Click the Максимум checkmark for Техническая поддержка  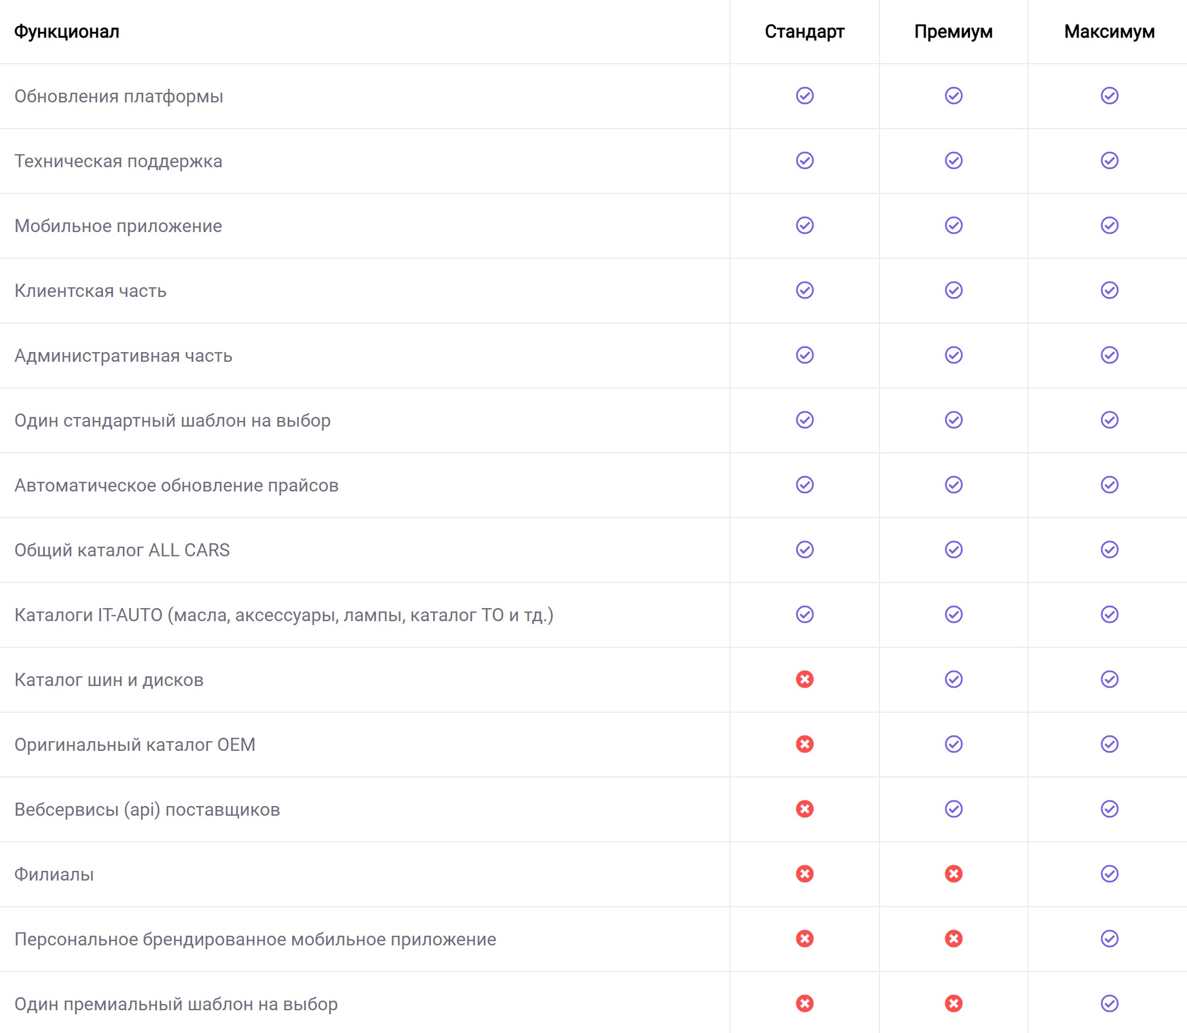coord(1109,160)
